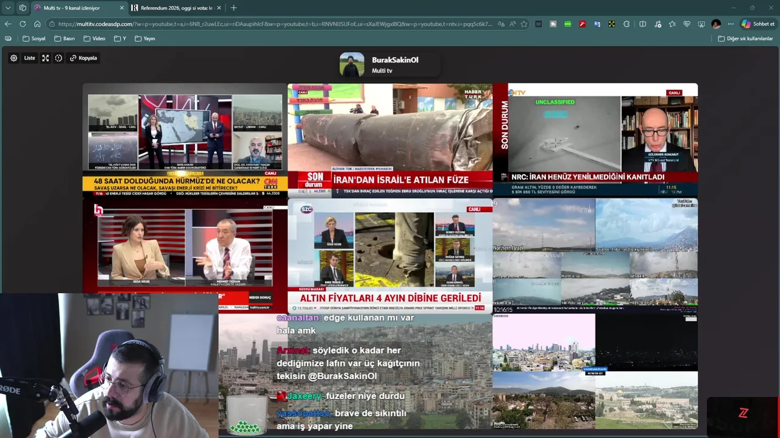
Task: Open the Basın bookmarks folder
Action: pos(65,38)
